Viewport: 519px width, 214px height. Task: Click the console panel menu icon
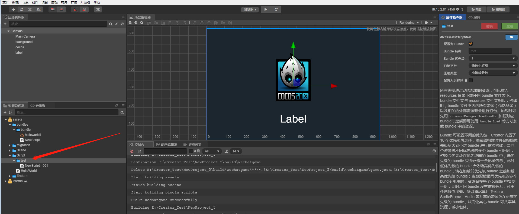[x=435, y=144]
